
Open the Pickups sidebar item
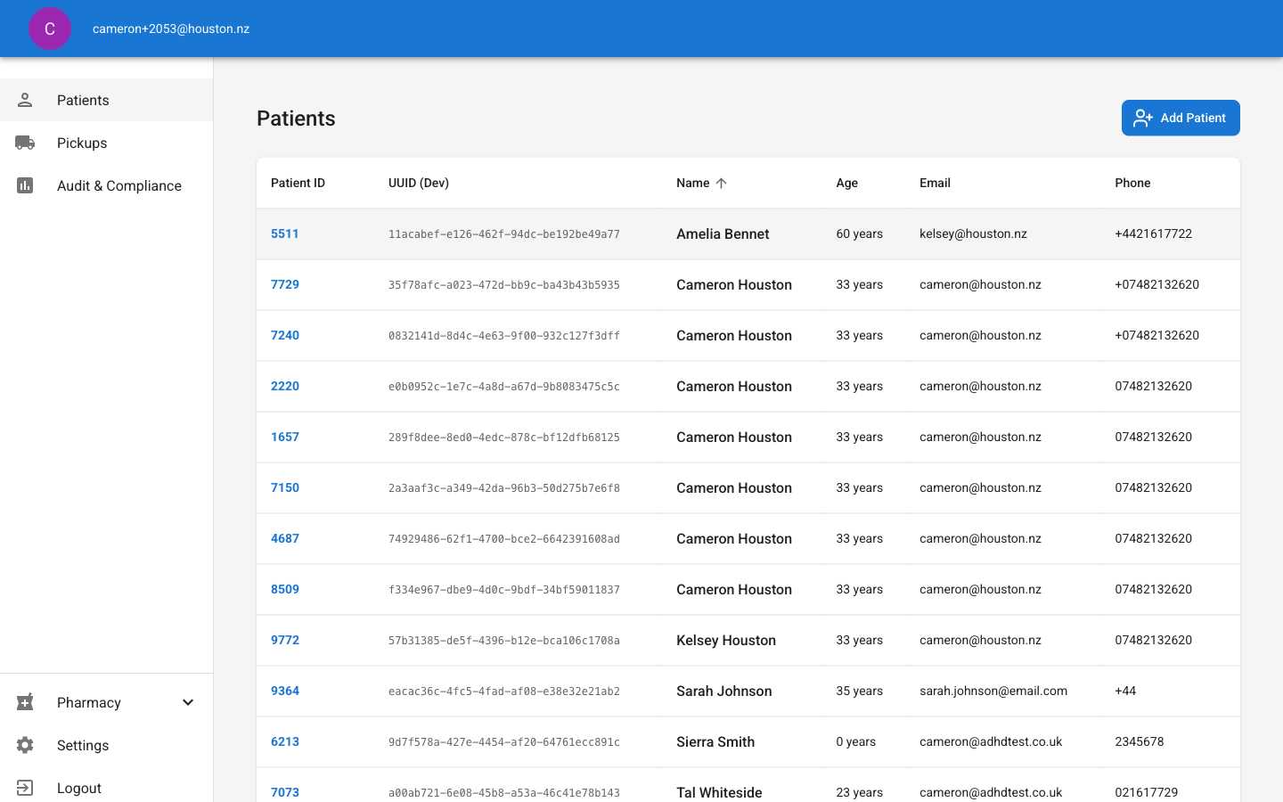[x=107, y=143]
